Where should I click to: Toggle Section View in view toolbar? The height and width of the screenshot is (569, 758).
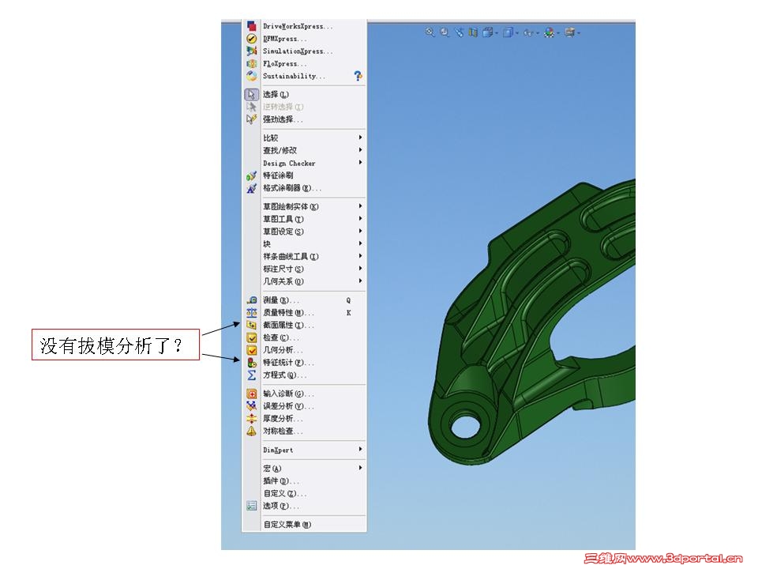[x=473, y=32]
